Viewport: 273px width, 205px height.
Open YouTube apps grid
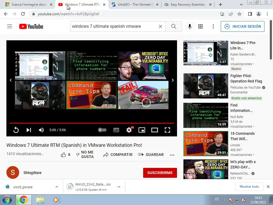click(x=200, y=26)
